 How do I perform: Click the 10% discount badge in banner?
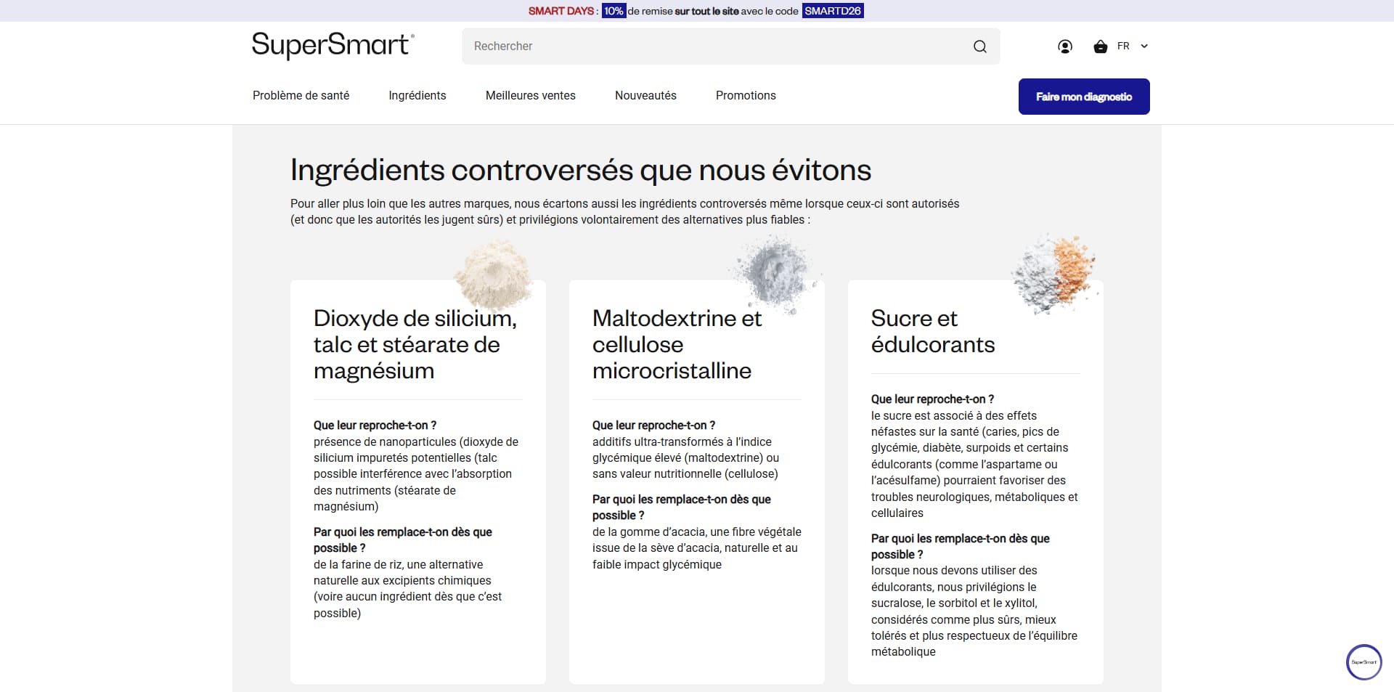tap(614, 11)
